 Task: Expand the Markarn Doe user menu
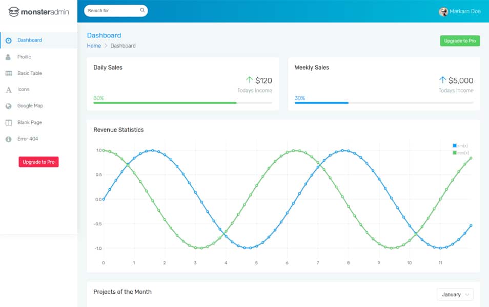(x=461, y=11)
